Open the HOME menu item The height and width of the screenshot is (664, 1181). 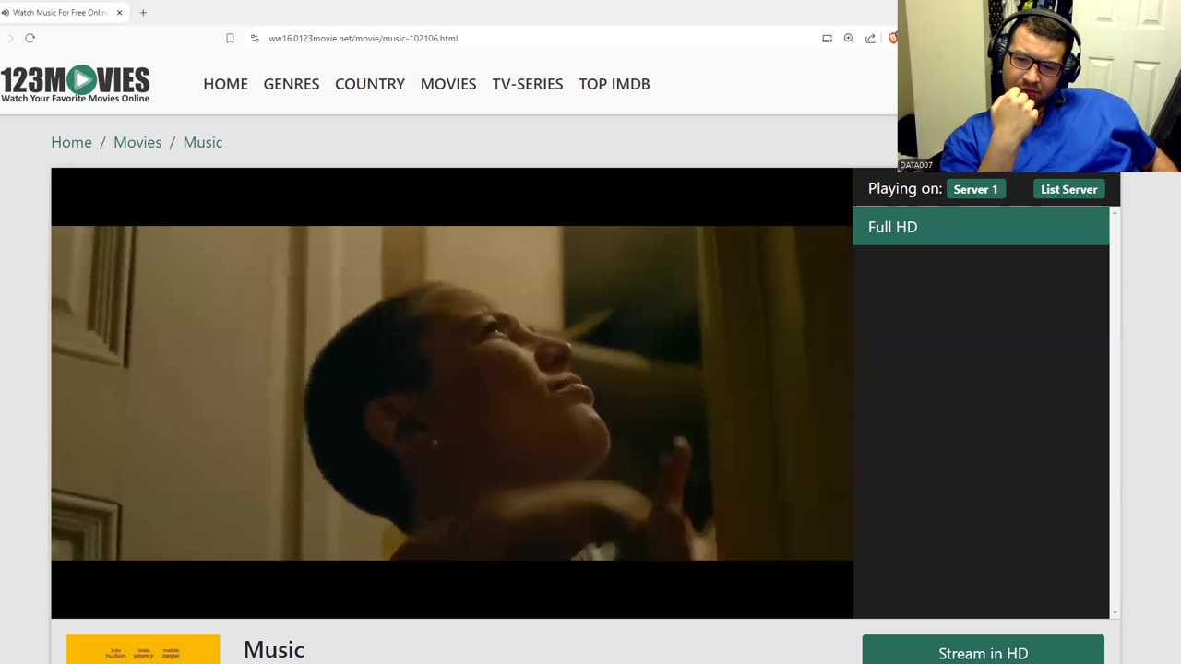[225, 84]
